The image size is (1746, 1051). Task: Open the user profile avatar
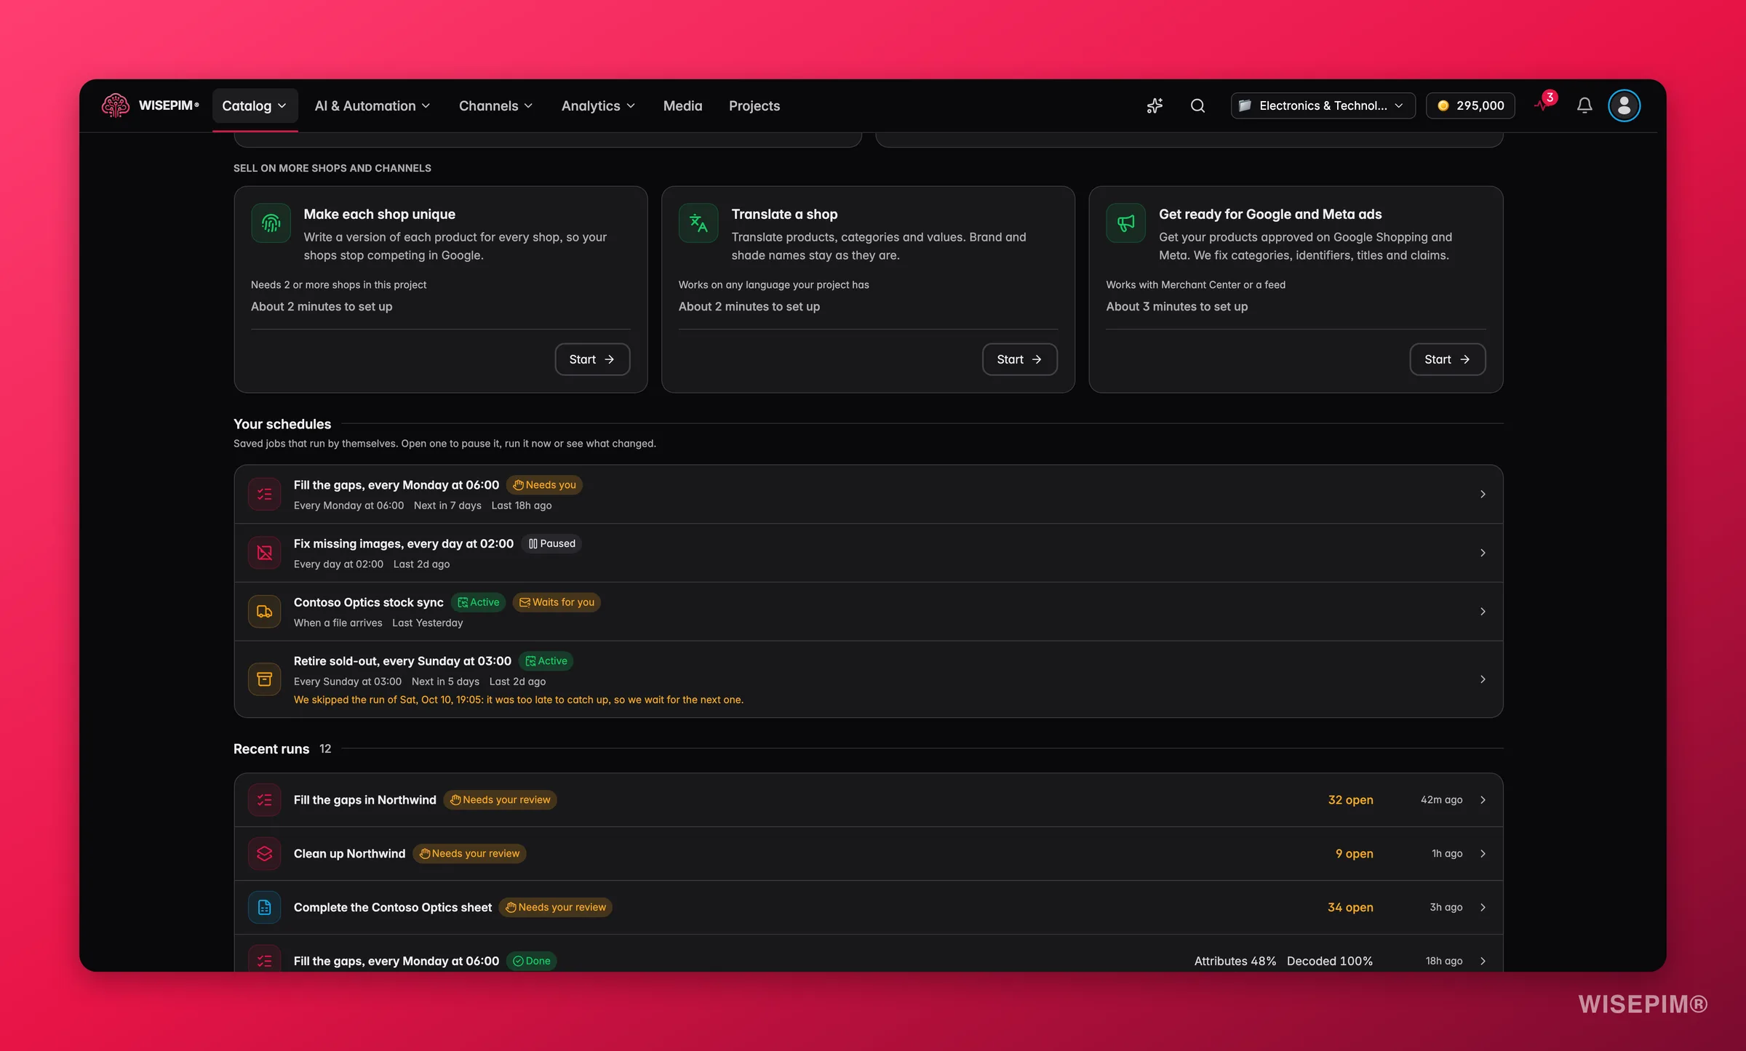click(x=1624, y=105)
